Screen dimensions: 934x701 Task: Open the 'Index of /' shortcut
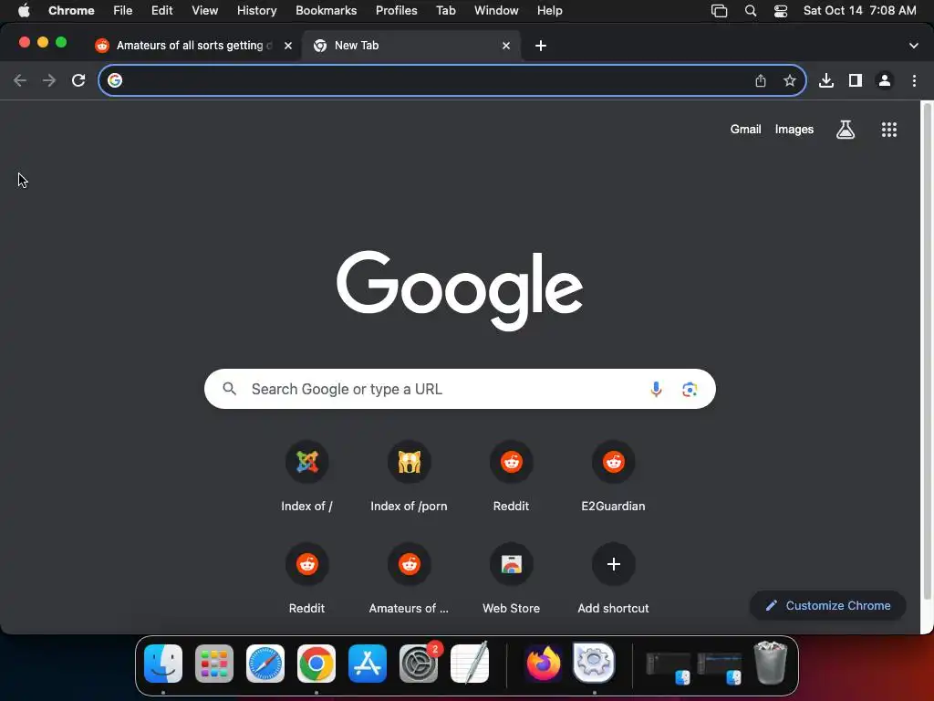(306, 476)
